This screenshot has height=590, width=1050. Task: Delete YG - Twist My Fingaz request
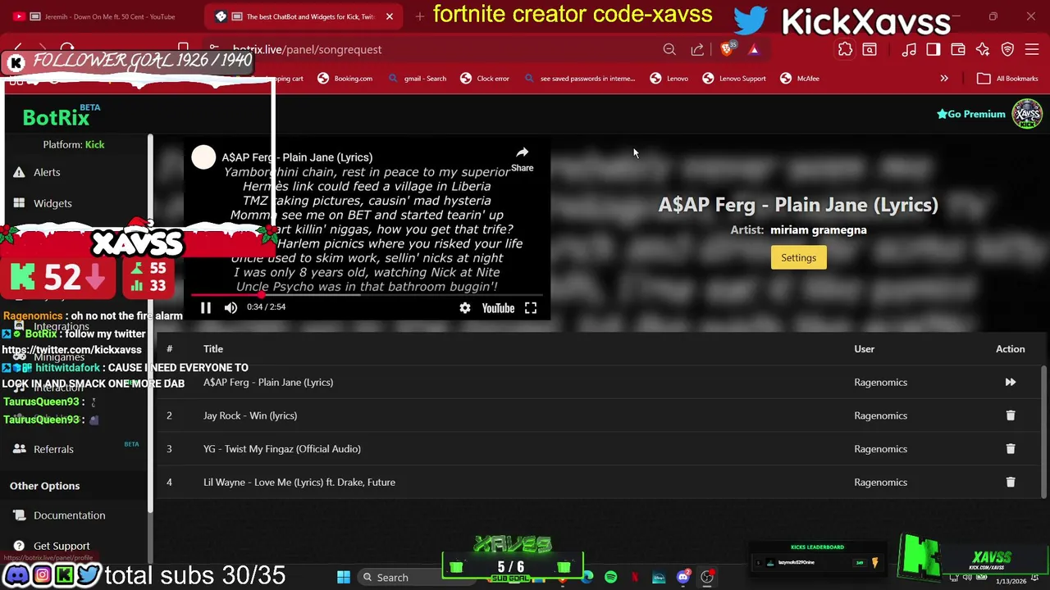point(1011,449)
